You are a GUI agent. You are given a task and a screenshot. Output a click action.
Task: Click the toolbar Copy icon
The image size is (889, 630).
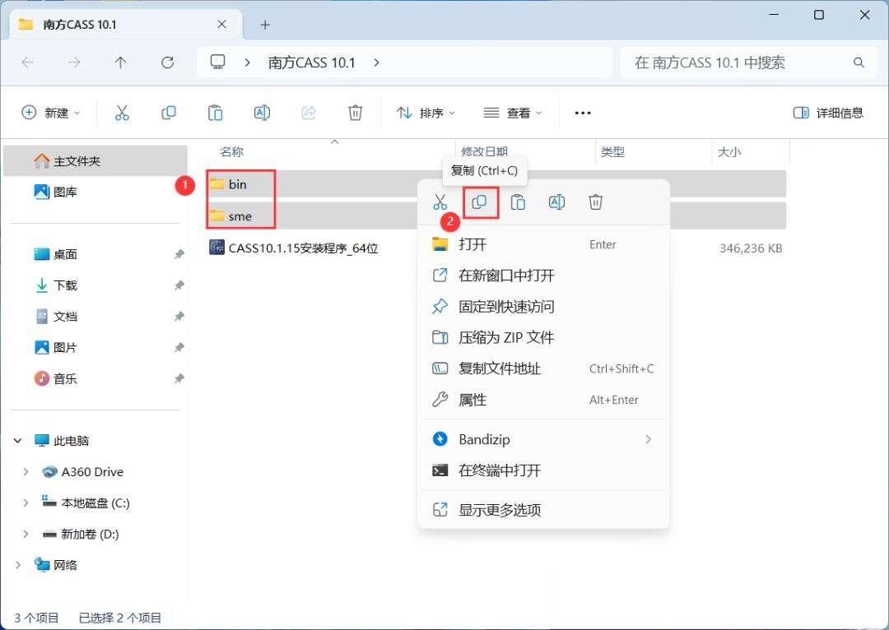[169, 113]
